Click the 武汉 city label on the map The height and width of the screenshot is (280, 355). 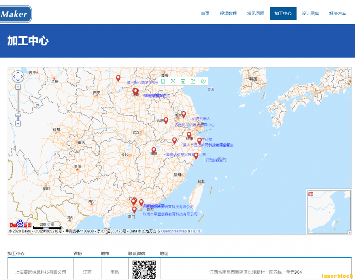(136, 132)
